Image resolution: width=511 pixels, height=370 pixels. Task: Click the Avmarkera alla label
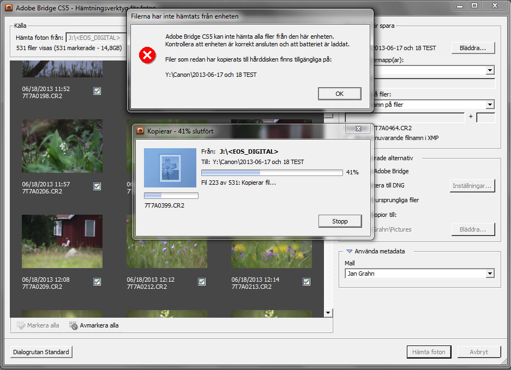[99, 325]
